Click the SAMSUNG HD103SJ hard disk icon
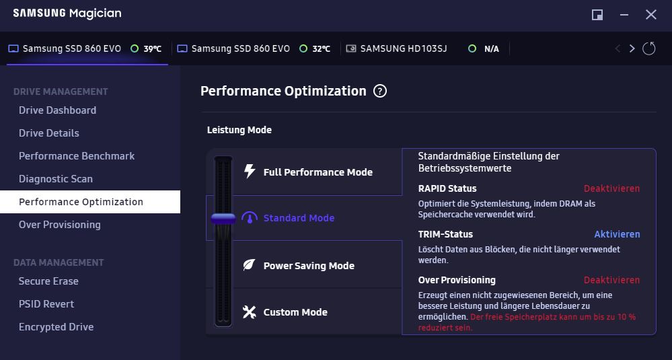The width and height of the screenshot is (672, 360). [351, 49]
